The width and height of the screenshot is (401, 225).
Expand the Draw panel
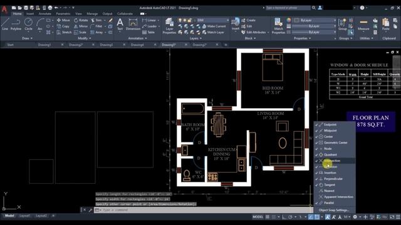pos(27,38)
